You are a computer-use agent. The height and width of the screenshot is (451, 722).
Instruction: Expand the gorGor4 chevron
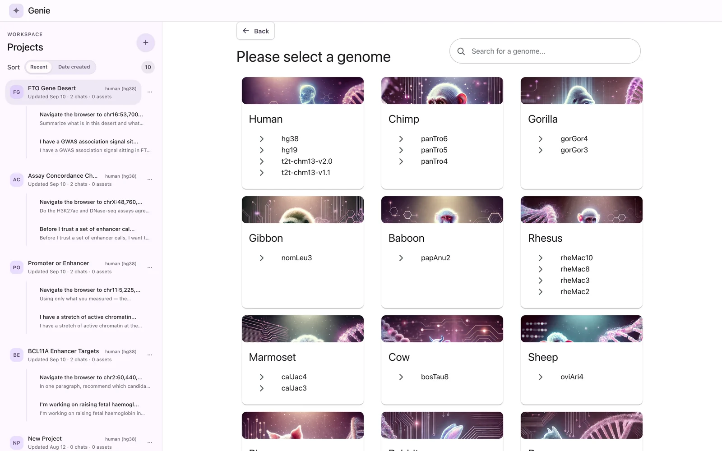pos(541,139)
